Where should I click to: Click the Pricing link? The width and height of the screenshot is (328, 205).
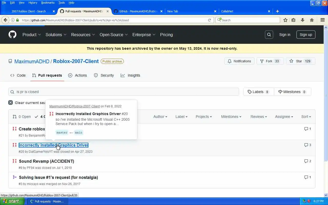coord(166,35)
